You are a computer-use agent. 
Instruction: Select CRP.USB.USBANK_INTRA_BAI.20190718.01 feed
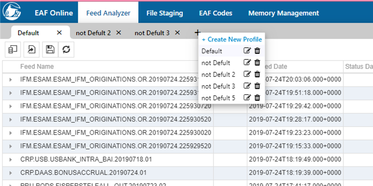[86, 159]
